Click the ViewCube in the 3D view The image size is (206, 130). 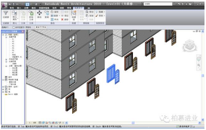(x=190, y=44)
